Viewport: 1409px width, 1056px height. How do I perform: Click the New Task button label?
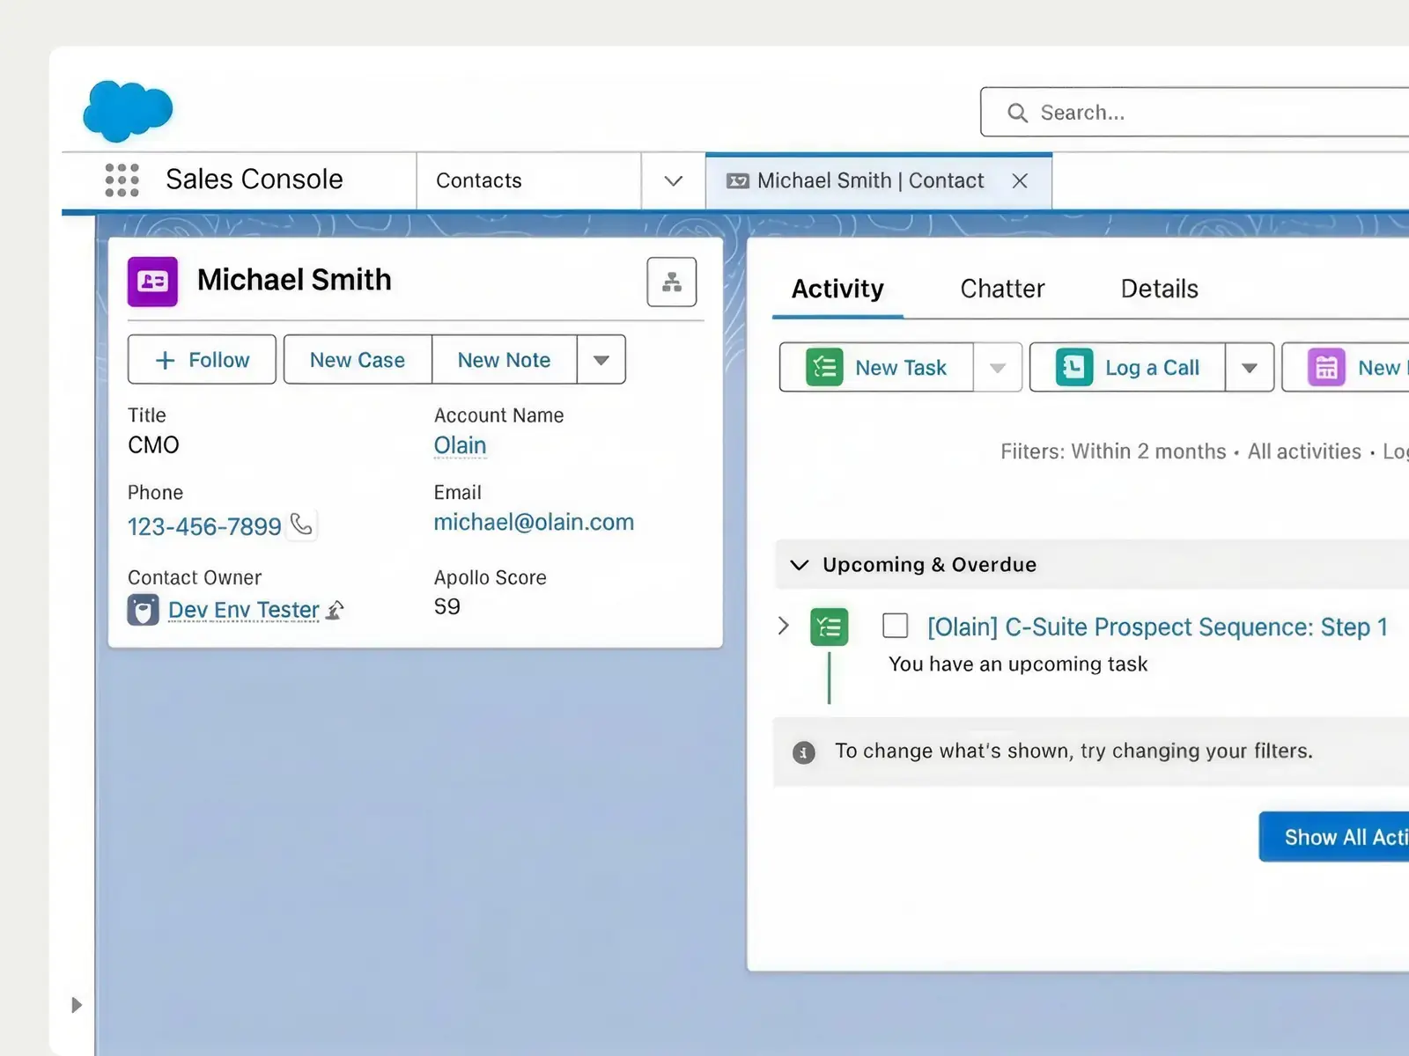click(x=901, y=367)
